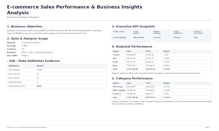Select the Total Profit KPI card
The width and height of the screenshot is (219, 131).
point(141,36)
